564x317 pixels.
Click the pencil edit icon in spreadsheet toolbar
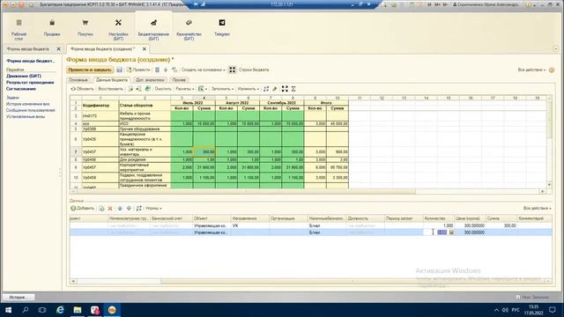pos(275,89)
